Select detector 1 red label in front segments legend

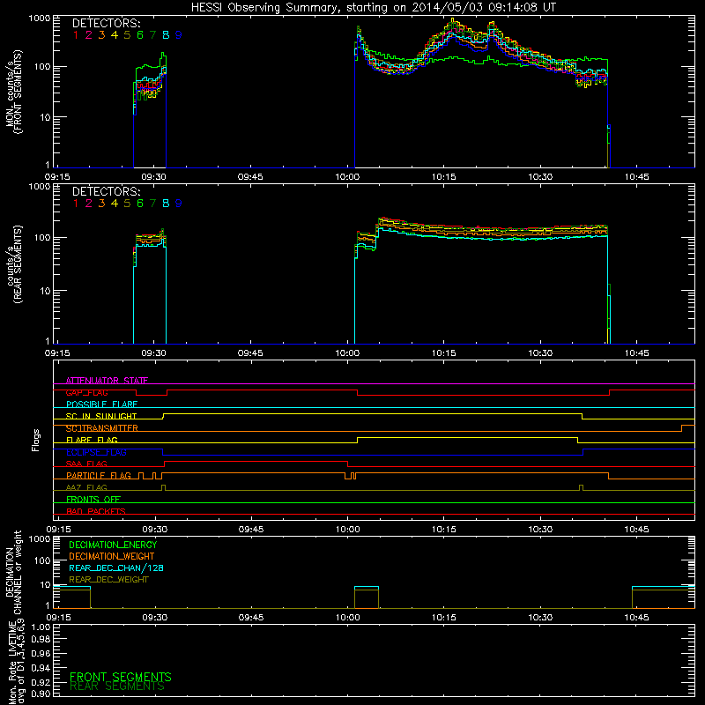pos(76,35)
